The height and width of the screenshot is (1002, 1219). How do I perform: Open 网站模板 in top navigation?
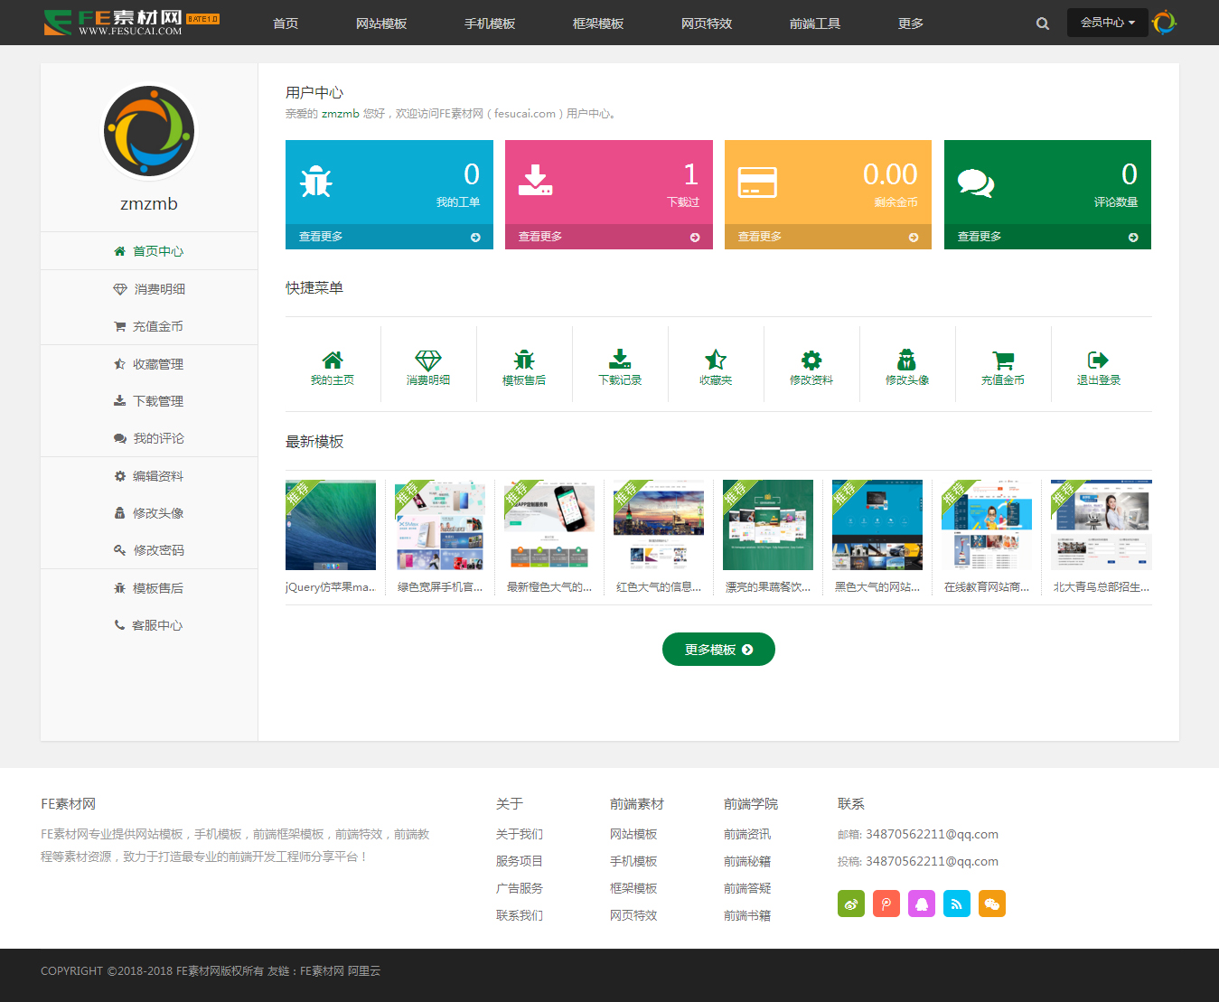(x=381, y=23)
